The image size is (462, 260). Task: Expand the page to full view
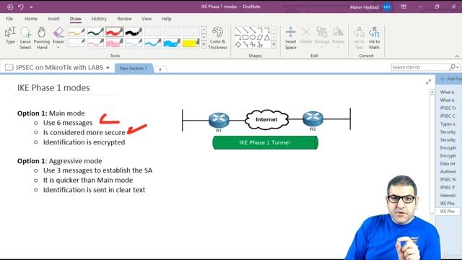pos(428,82)
